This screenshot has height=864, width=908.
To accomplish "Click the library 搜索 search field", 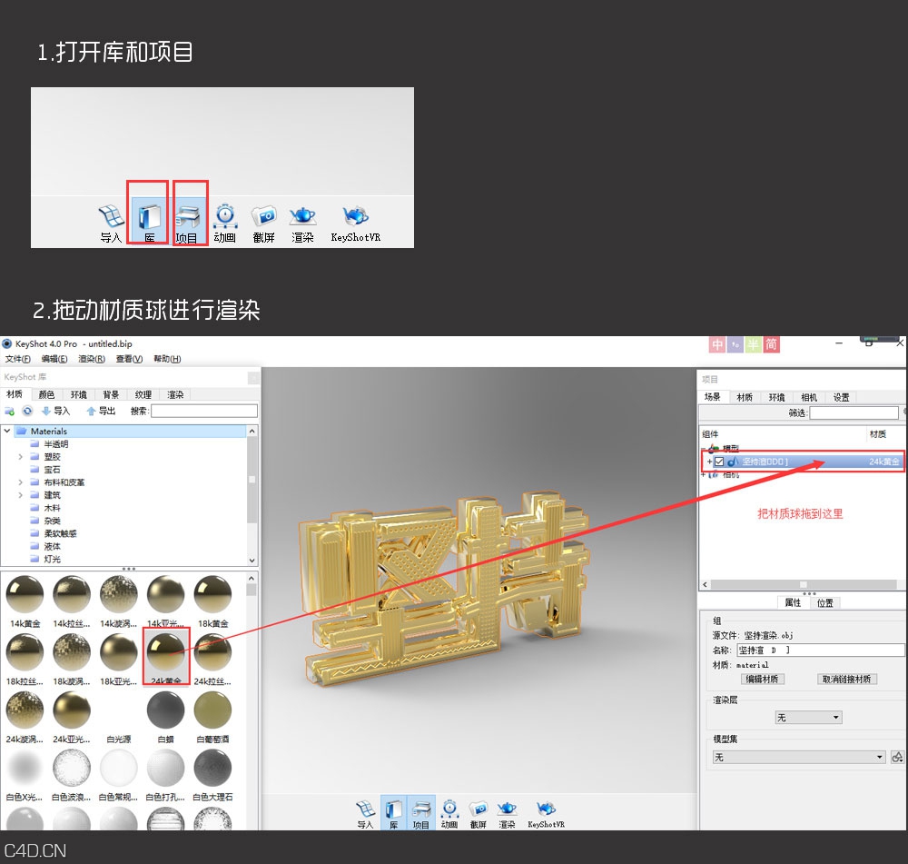I will 203,411.
